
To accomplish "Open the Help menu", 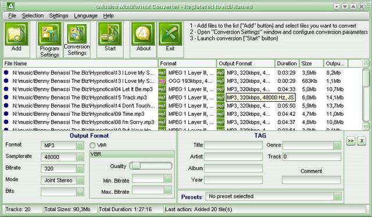I will 108,16.
